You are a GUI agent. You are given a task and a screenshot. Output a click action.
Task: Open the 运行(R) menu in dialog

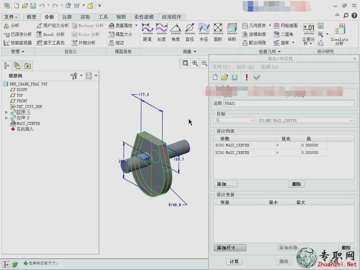click(x=245, y=67)
